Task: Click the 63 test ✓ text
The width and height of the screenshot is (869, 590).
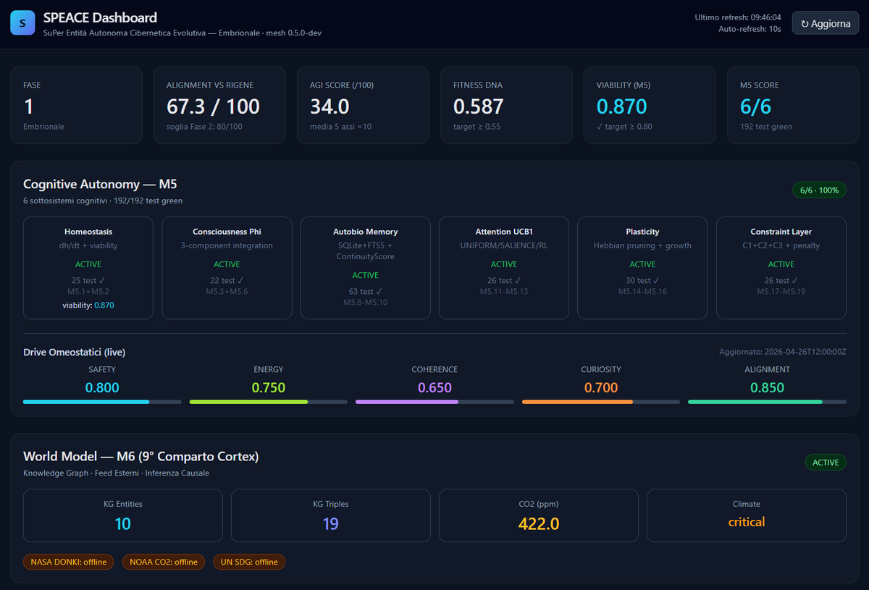Action: point(365,291)
